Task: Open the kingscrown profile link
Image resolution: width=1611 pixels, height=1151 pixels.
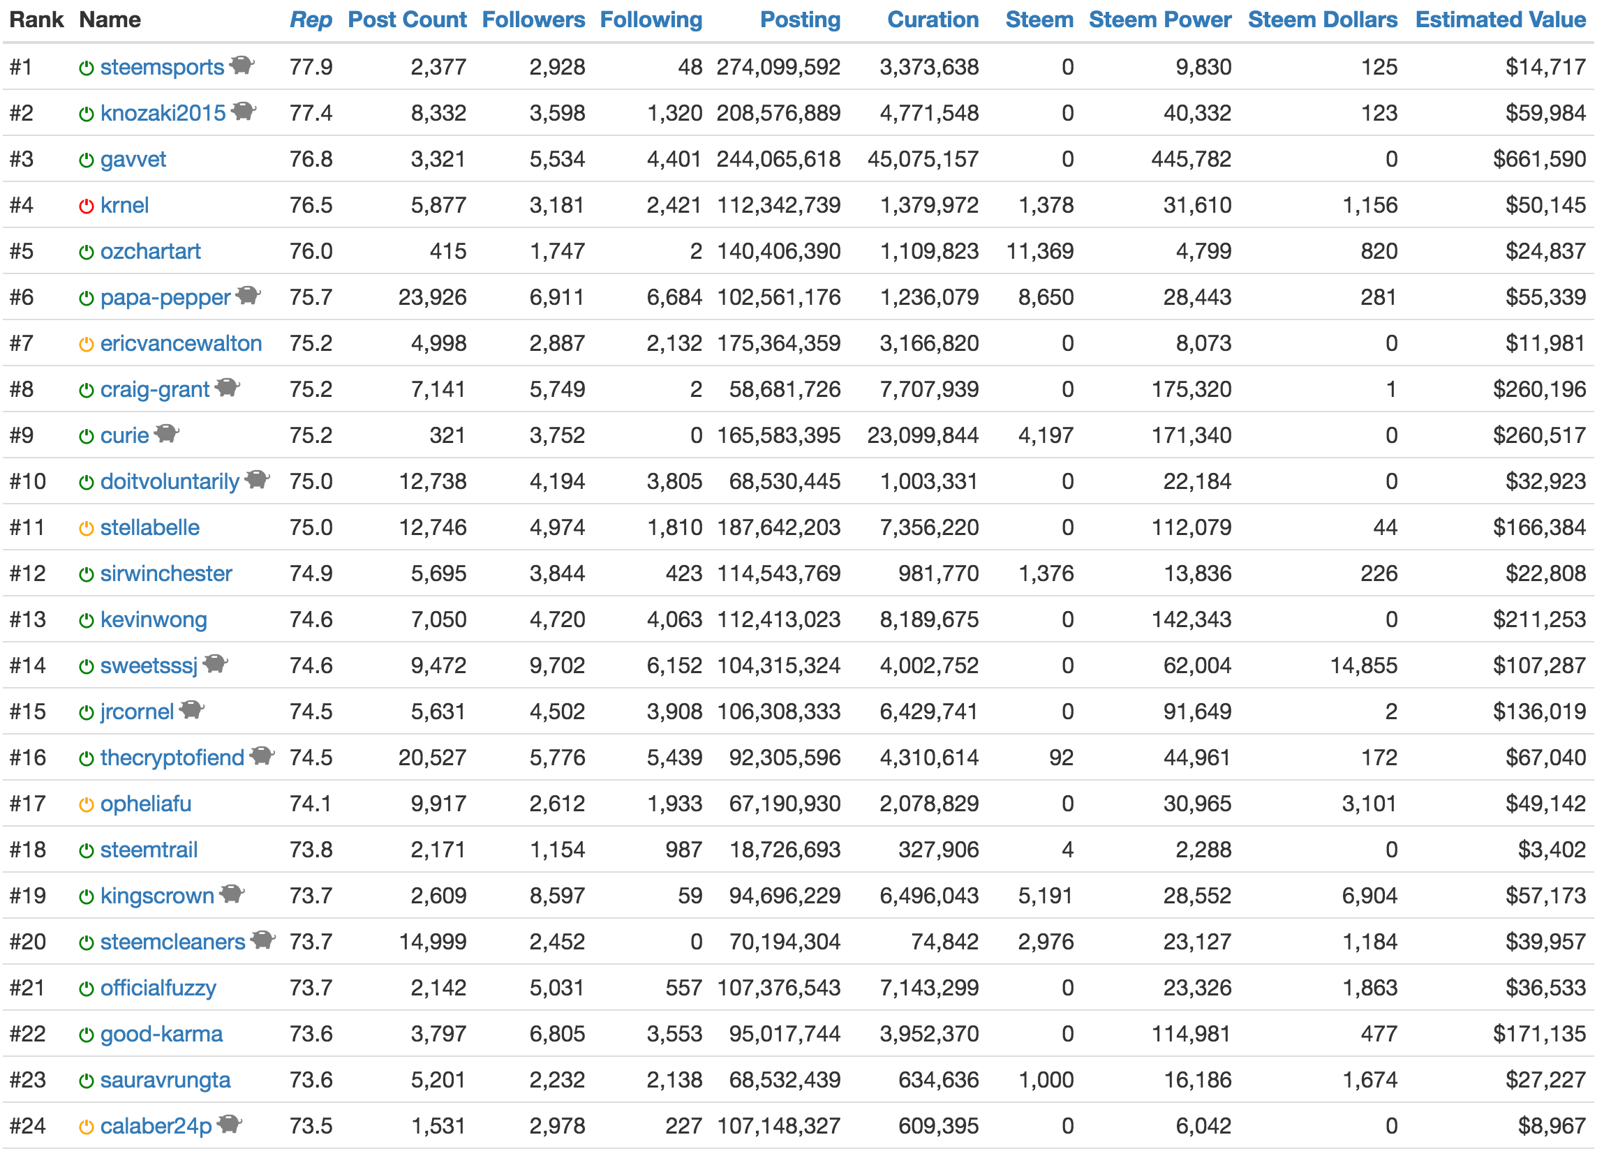Action: tap(158, 896)
